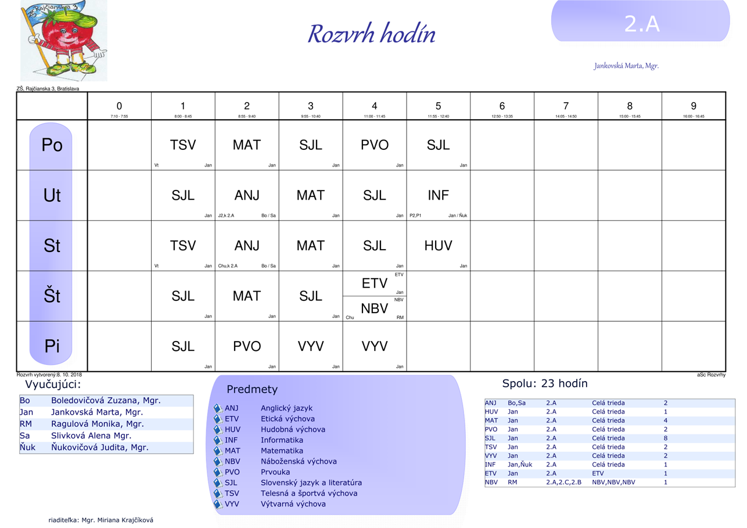Click the book icon next to HUV
747x528 pixels.
click(218, 430)
